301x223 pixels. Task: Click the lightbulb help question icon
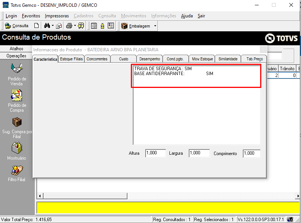81,26
